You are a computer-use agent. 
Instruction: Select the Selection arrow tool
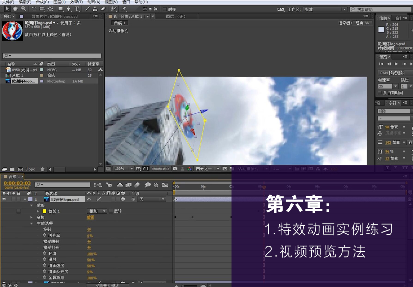click(x=8, y=9)
